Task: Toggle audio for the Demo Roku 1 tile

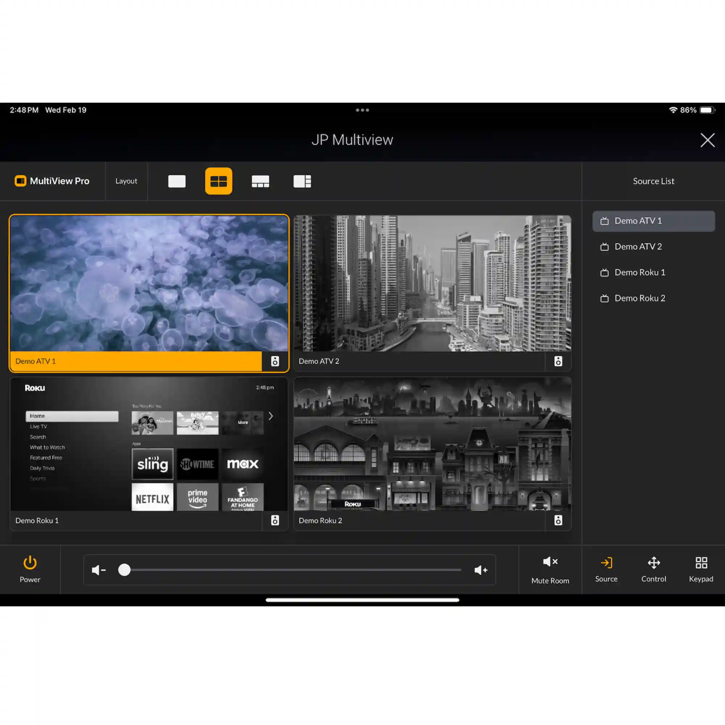Action: (x=275, y=521)
